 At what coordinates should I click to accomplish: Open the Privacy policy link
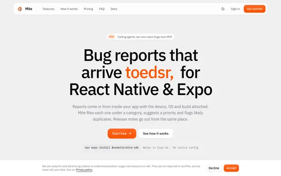(84, 170)
